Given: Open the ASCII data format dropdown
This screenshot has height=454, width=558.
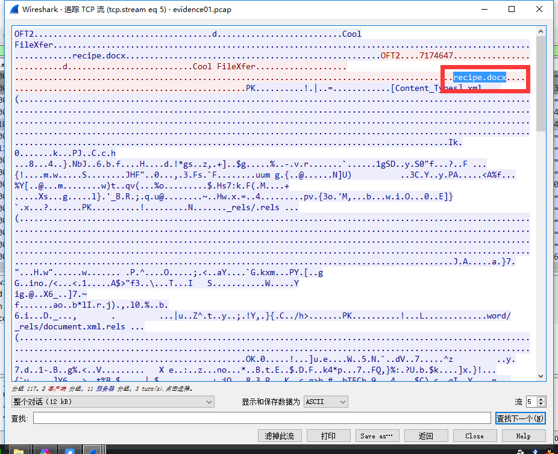Looking at the screenshot, I should coord(325,402).
